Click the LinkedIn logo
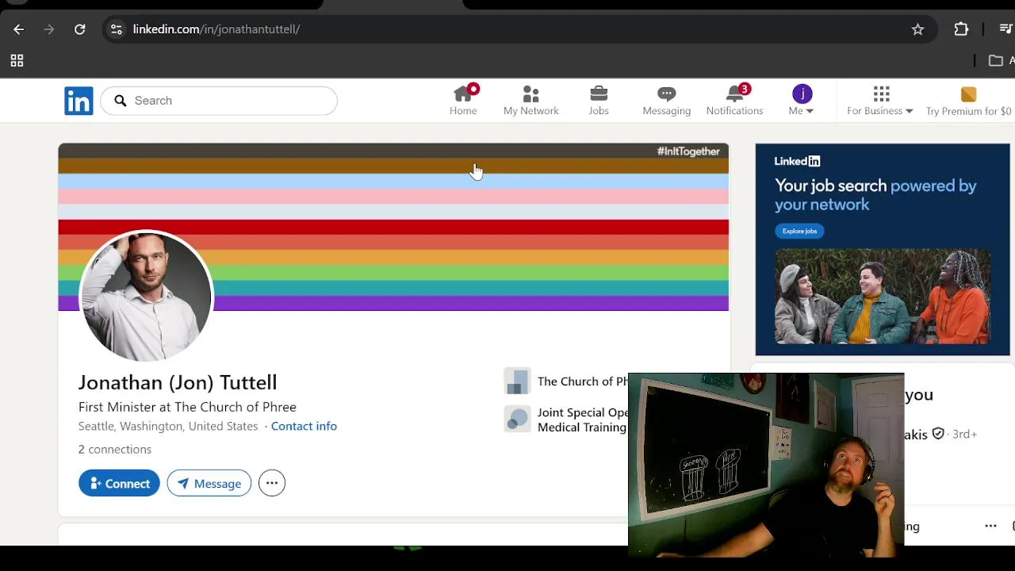 [79, 101]
